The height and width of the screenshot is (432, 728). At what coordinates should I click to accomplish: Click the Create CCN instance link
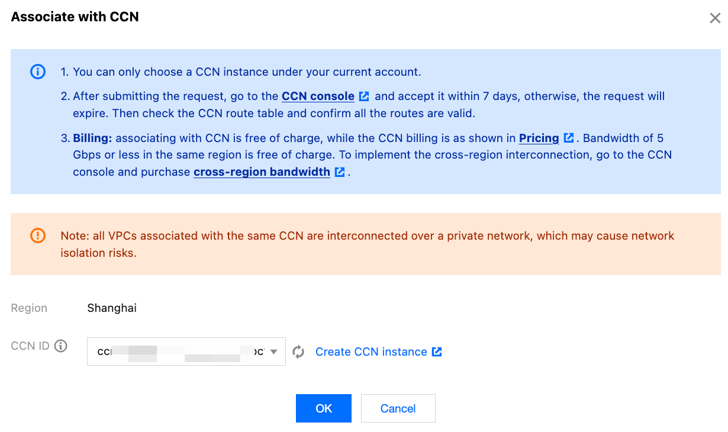coord(371,352)
